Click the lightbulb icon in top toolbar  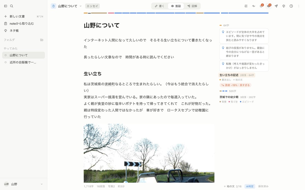coord(284,6)
